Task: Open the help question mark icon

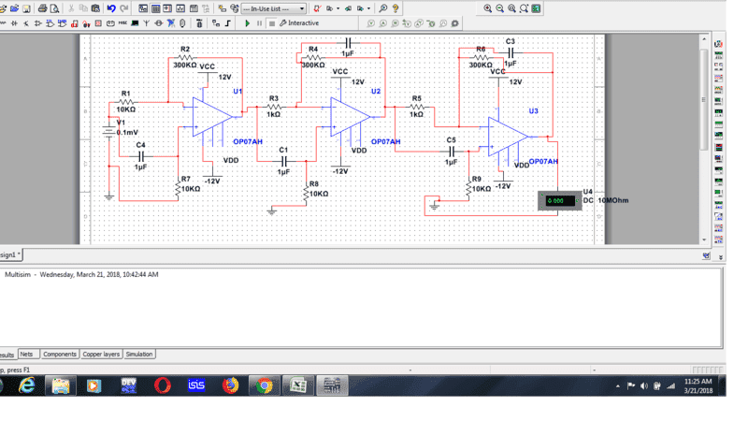Action: (x=396, y=8)
